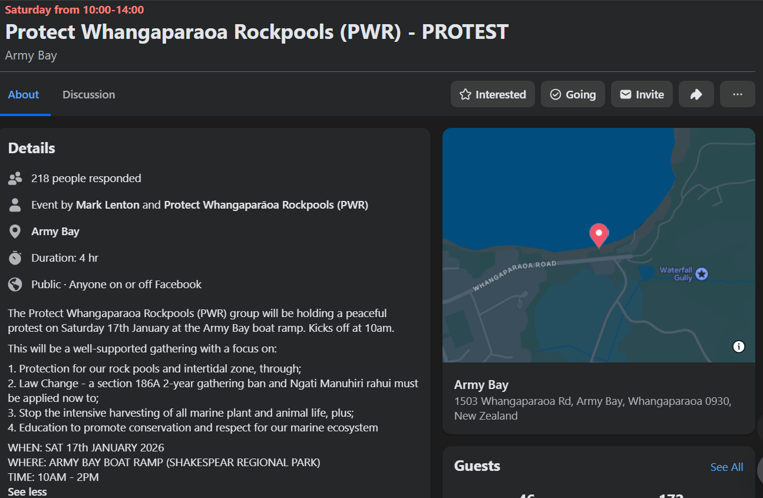Click 'Saturday from 10:00-14:00' date text
The width and height of the screenshot is (763, 498).
74,9
